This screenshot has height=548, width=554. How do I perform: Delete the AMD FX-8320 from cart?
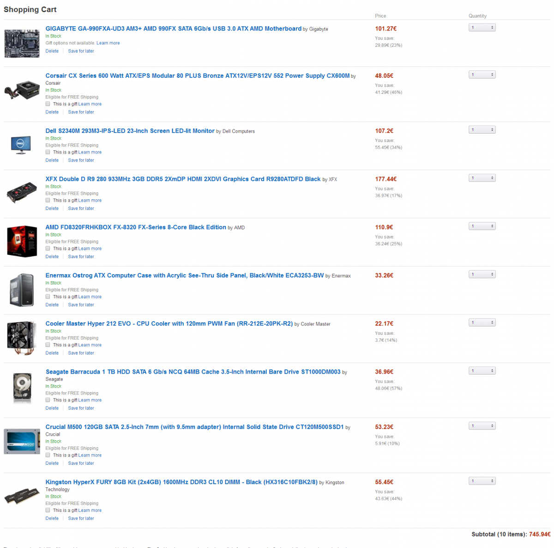pos(52,257)
